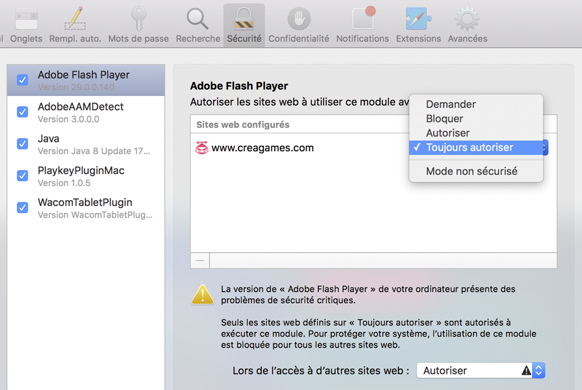The width and height of the screenshot is (582, 390).
Task: Open the other sites Autoriser dropdown
Action: tap(481, 370)
